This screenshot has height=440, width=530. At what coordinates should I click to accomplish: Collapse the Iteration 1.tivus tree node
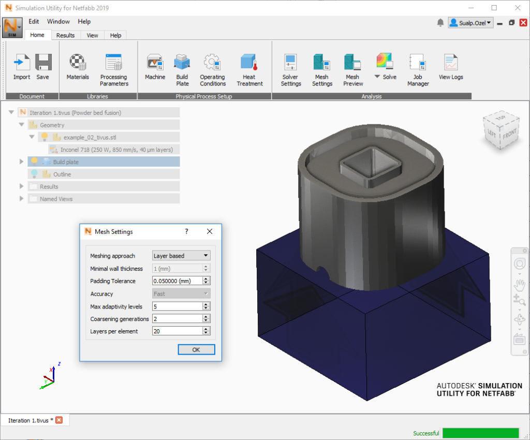11,112
